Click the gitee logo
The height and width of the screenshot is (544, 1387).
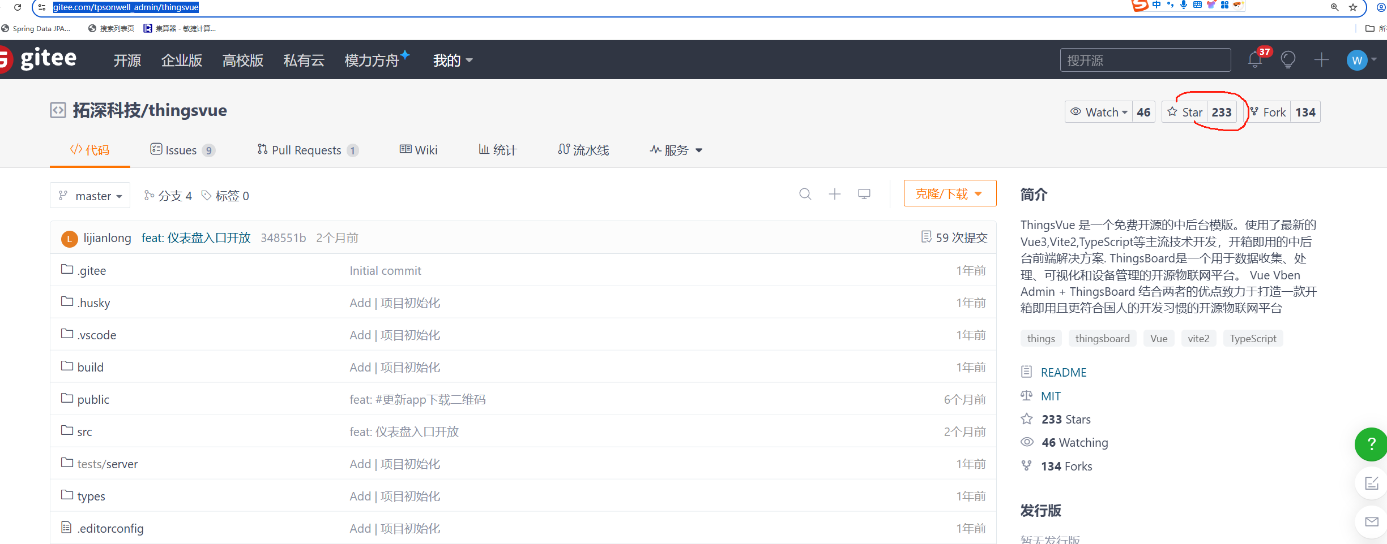coord(39,59)
